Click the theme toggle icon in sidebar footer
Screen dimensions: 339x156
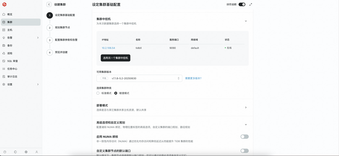[15, 152]
